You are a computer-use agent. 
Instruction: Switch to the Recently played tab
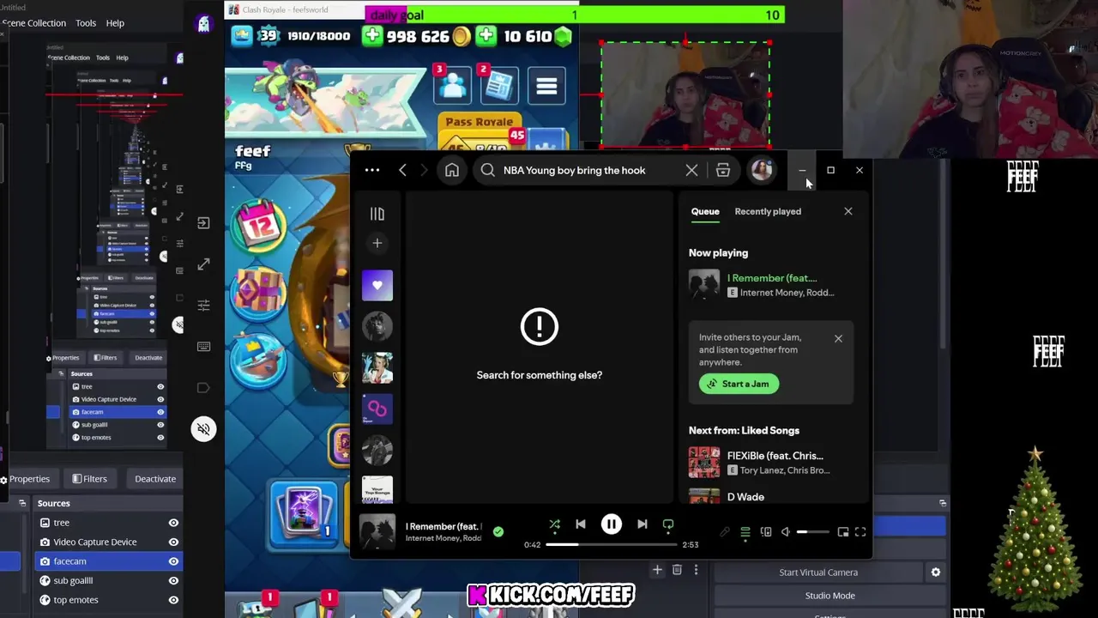768,211
